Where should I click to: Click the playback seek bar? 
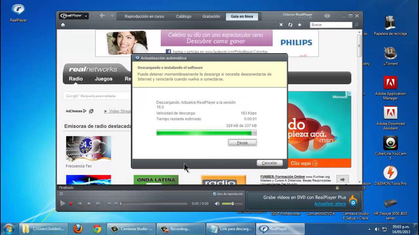click(x=154, y=204)
